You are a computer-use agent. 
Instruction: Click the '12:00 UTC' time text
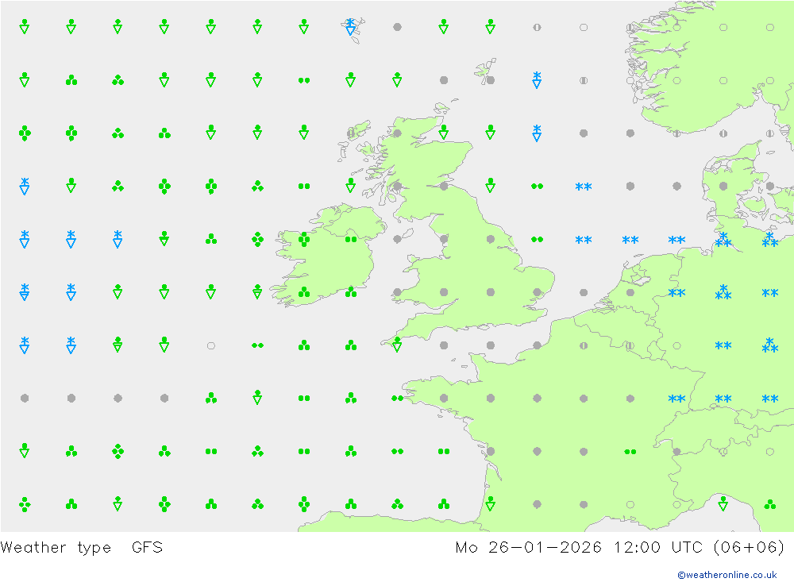pyautogui.click(x=657, y=547)
